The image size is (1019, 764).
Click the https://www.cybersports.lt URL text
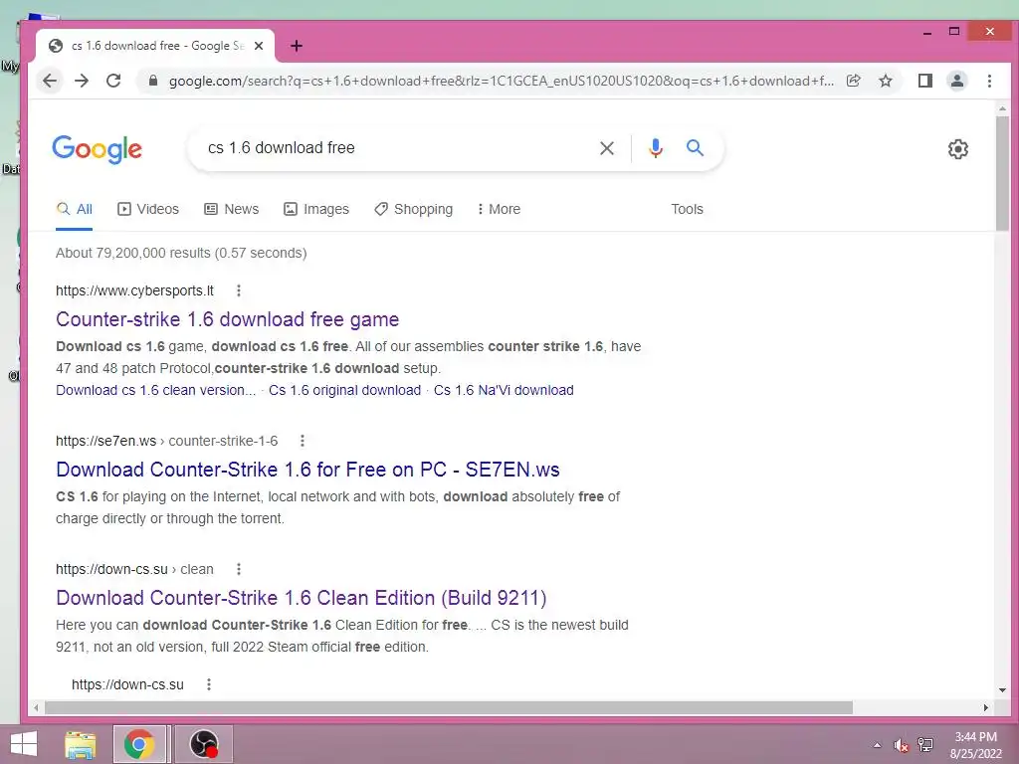pos(134,290)
